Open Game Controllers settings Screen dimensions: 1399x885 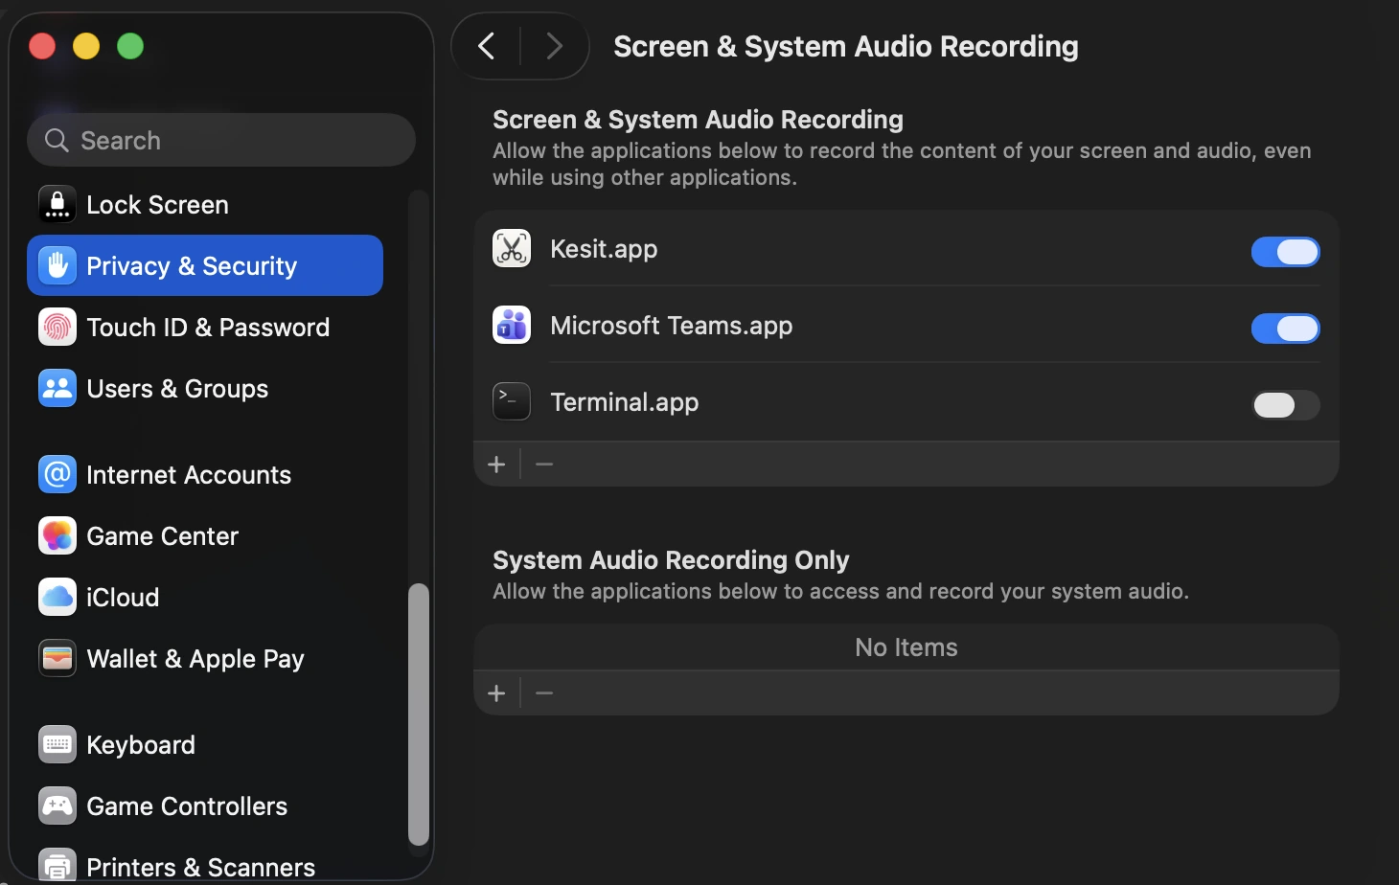[x=205, y=806]
